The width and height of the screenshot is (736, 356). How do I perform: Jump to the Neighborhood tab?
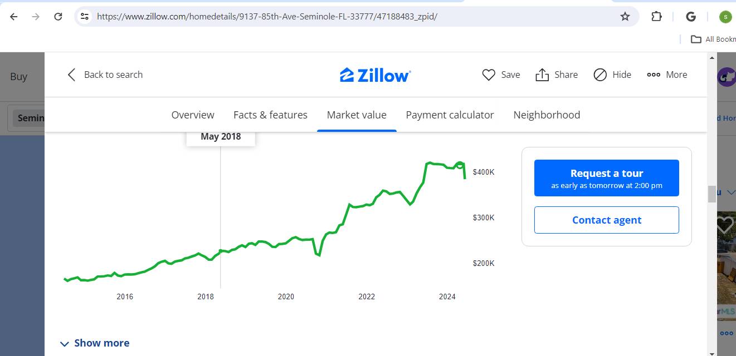[547, 115]
